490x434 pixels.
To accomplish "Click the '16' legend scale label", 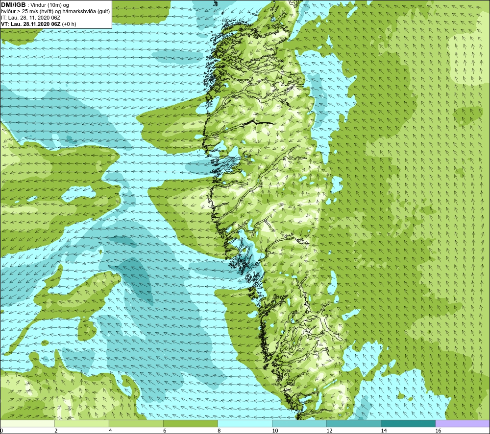I will [x=438, y=431].
